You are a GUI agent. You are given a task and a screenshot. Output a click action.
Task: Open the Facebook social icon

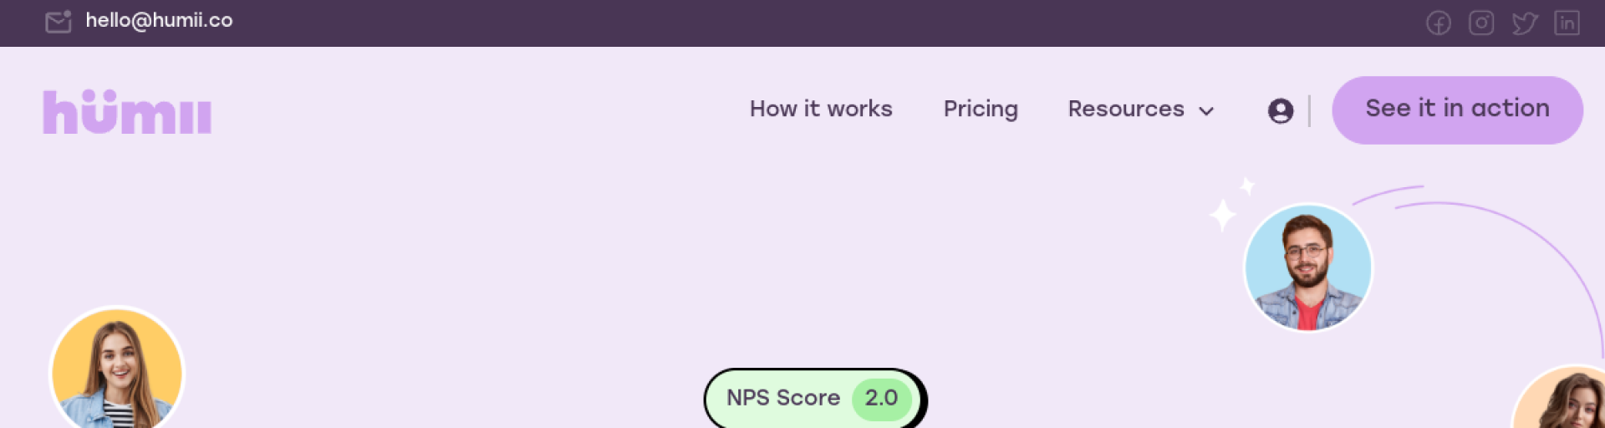[x=1438, y=23]
